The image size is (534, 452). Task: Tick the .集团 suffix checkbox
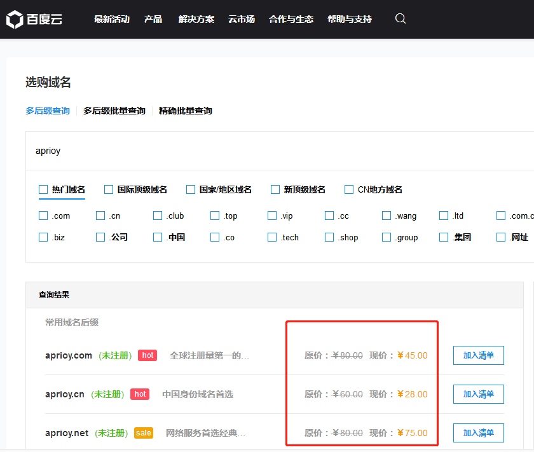pyautogui.click(x=444, y=237)
